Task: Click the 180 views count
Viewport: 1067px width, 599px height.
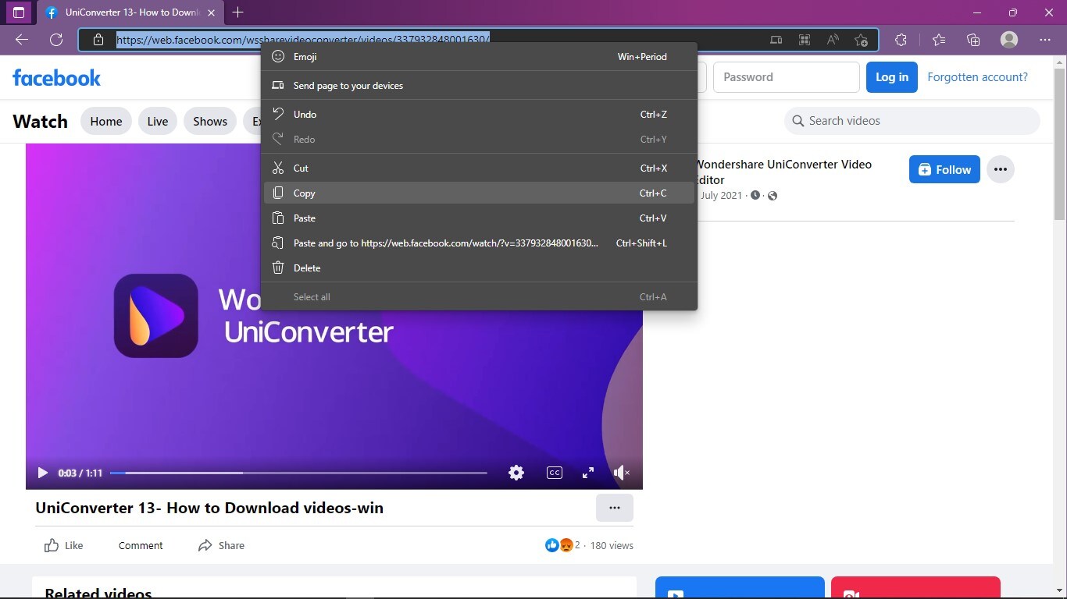Action: click(612, 545)
